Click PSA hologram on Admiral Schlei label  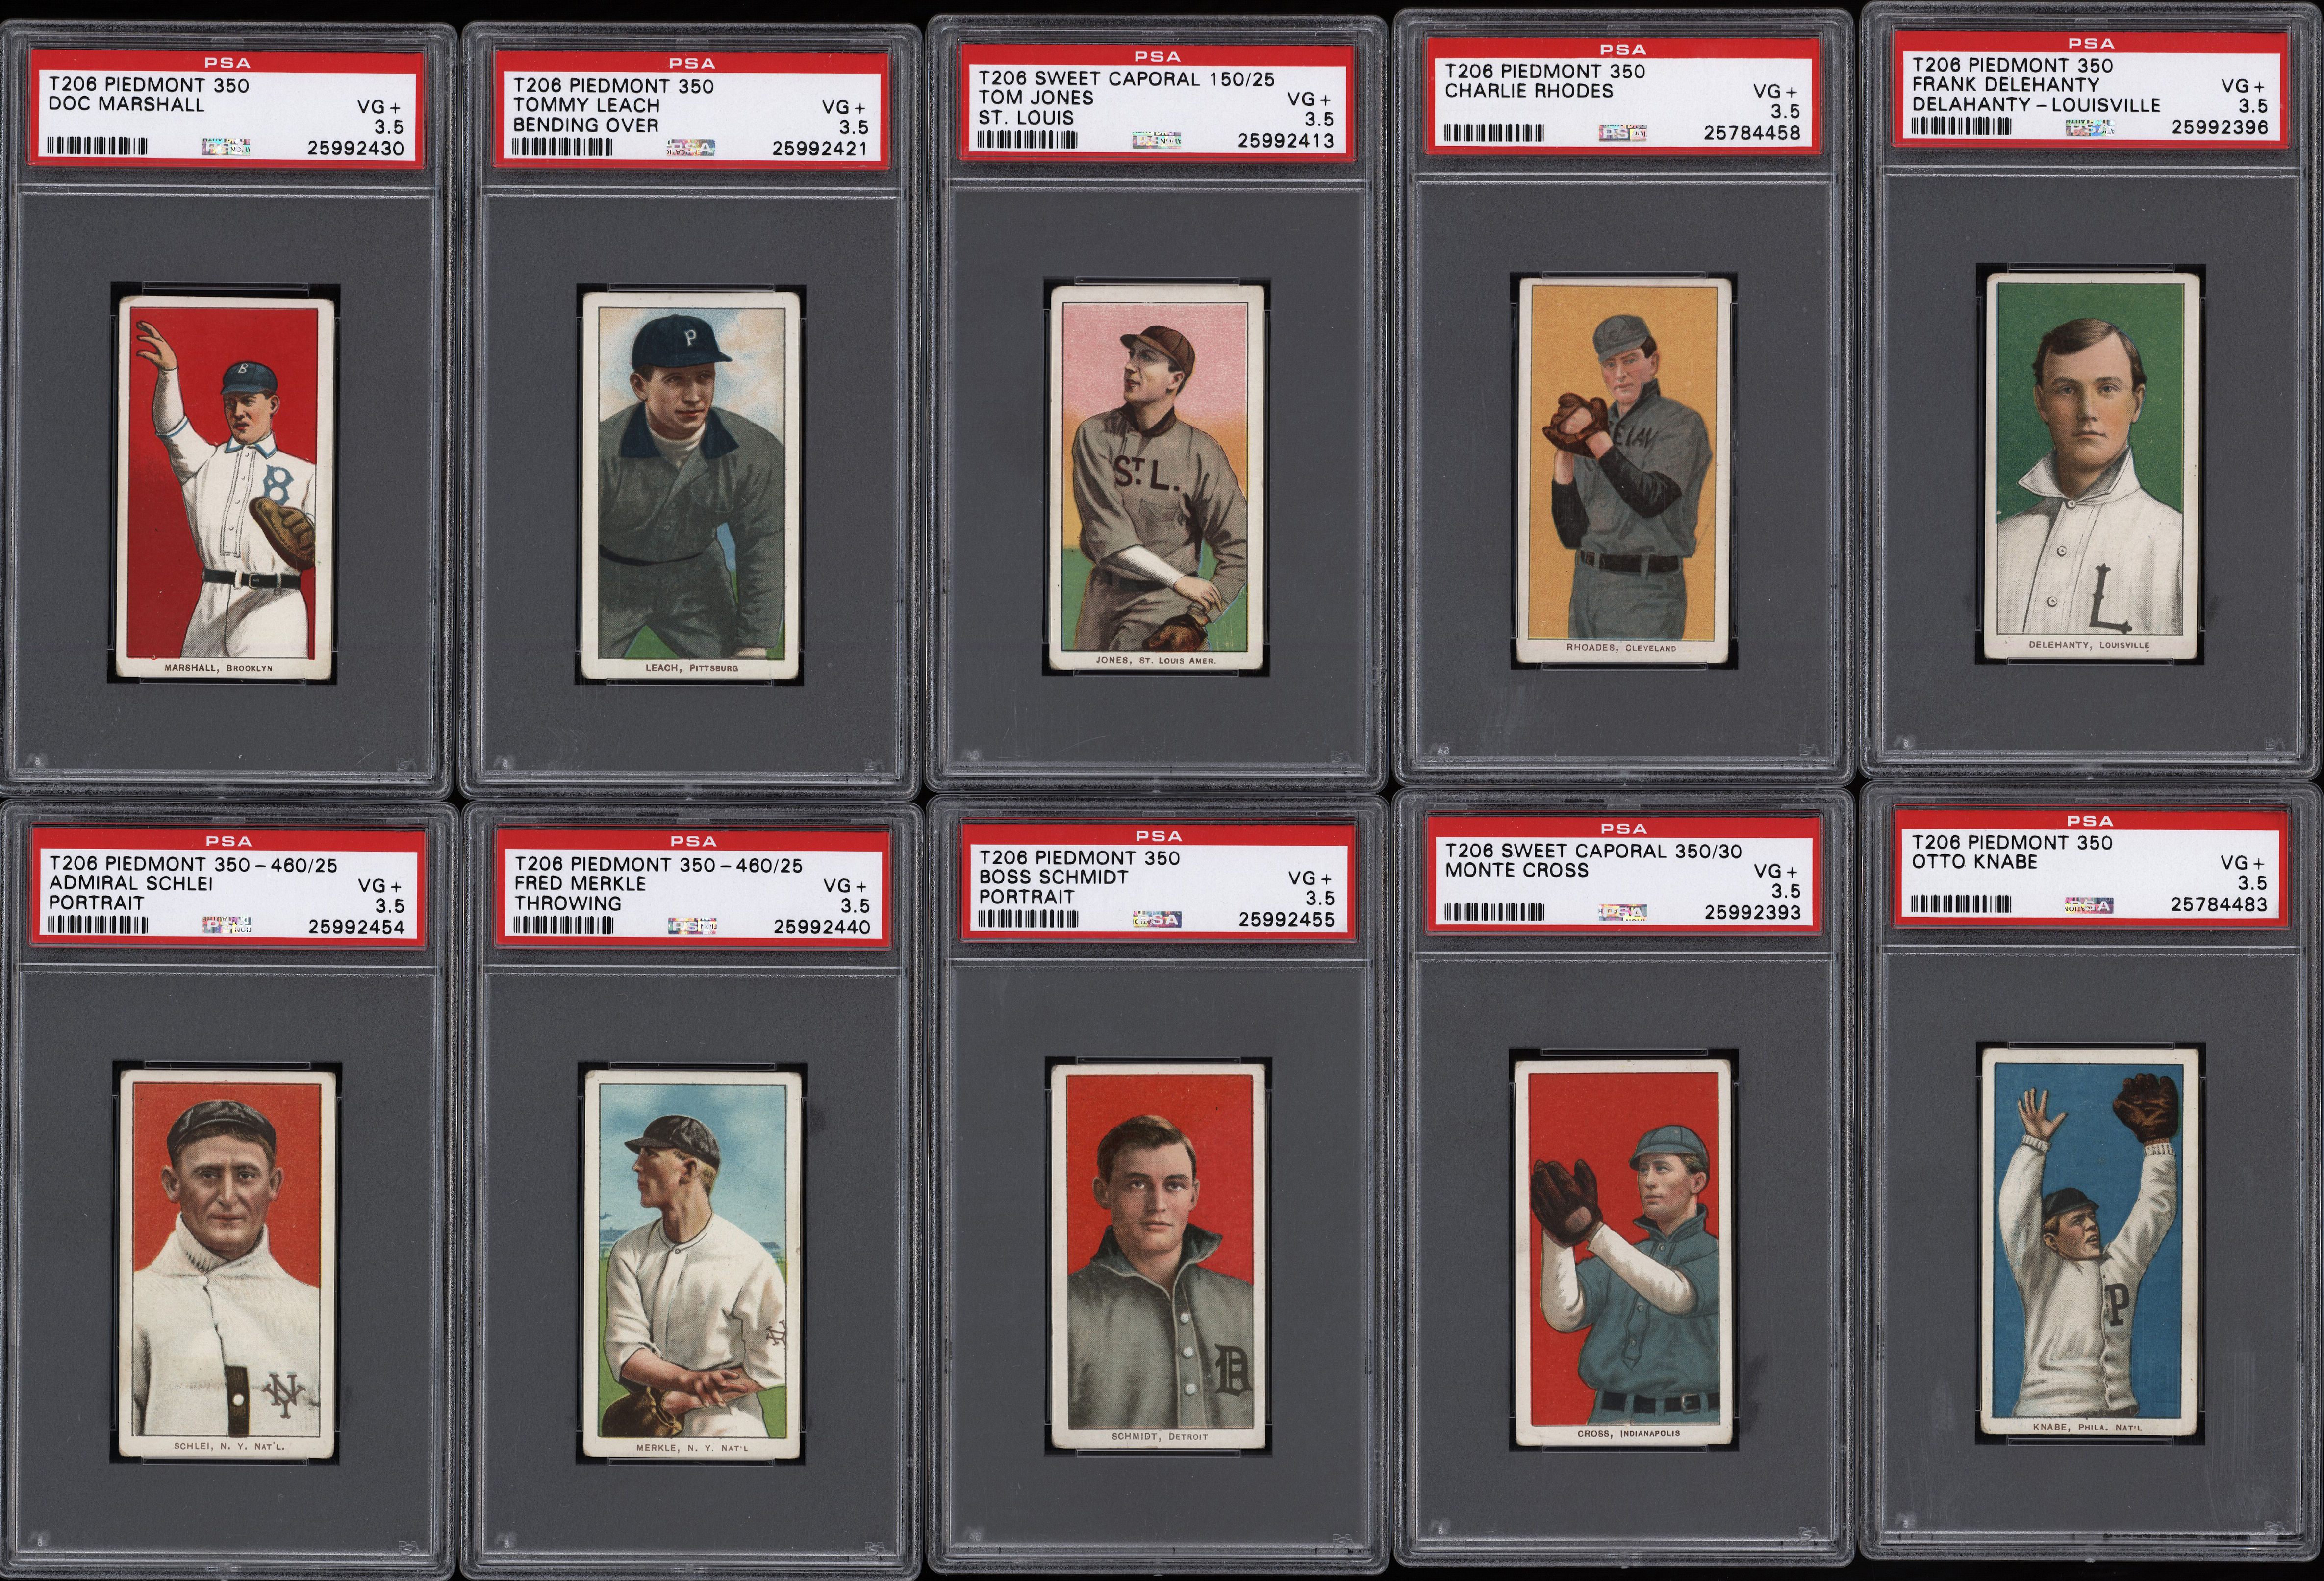point(227,925)
